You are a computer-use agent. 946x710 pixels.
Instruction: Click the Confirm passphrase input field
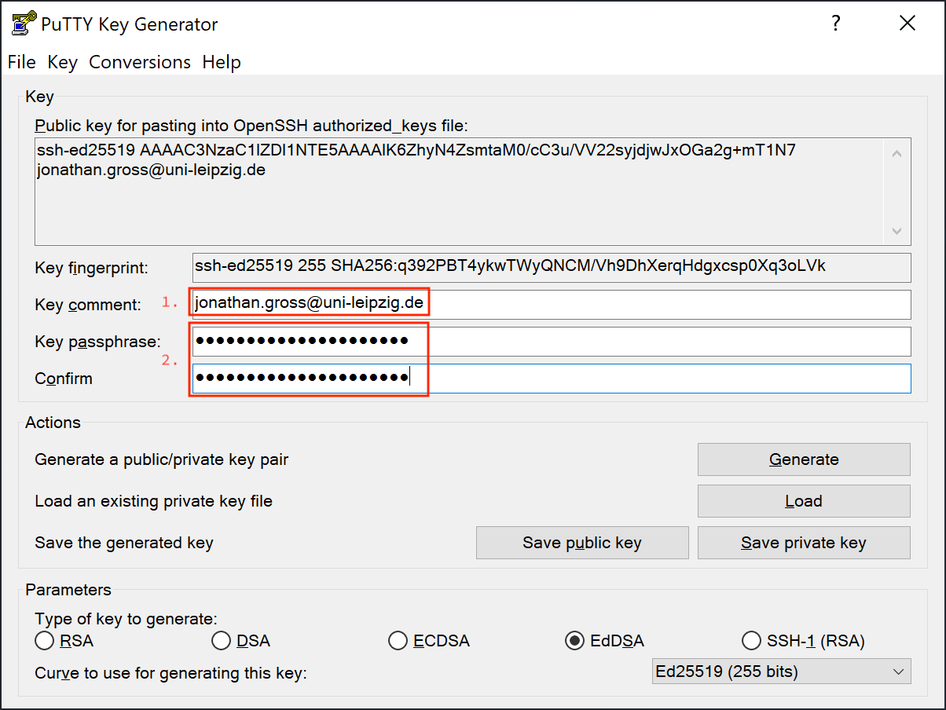tap(552, 379)
